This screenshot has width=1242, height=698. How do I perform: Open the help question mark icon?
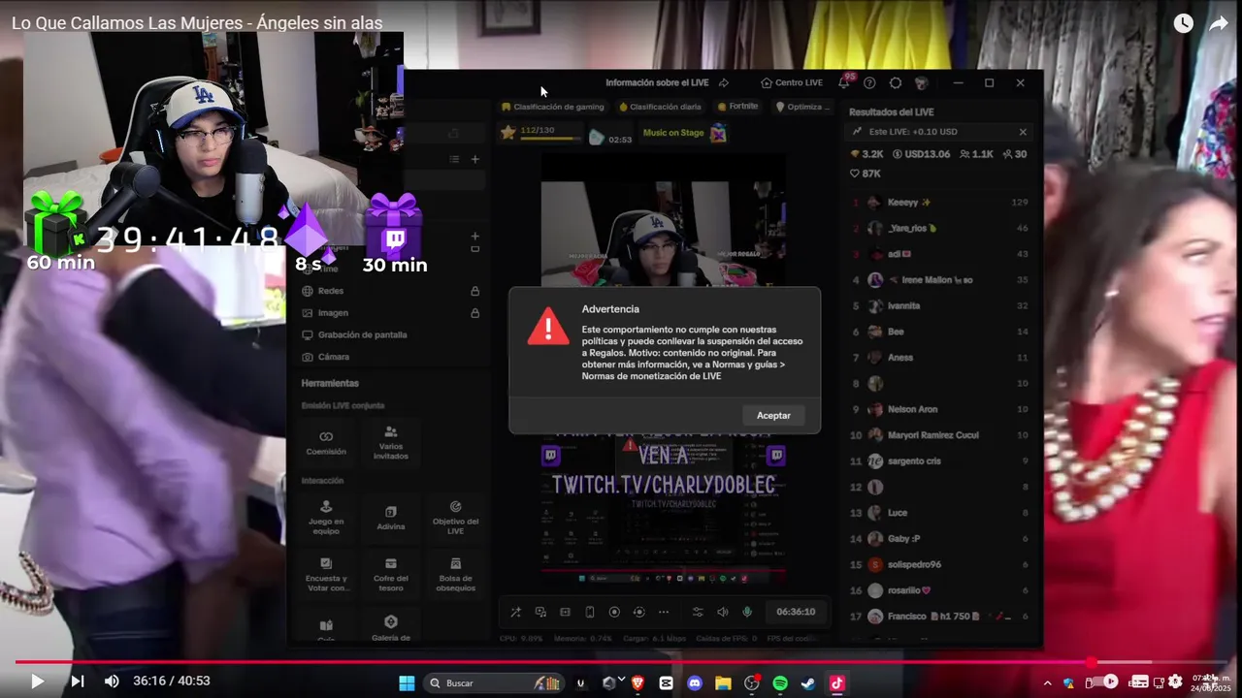click(x=869, y=83)
